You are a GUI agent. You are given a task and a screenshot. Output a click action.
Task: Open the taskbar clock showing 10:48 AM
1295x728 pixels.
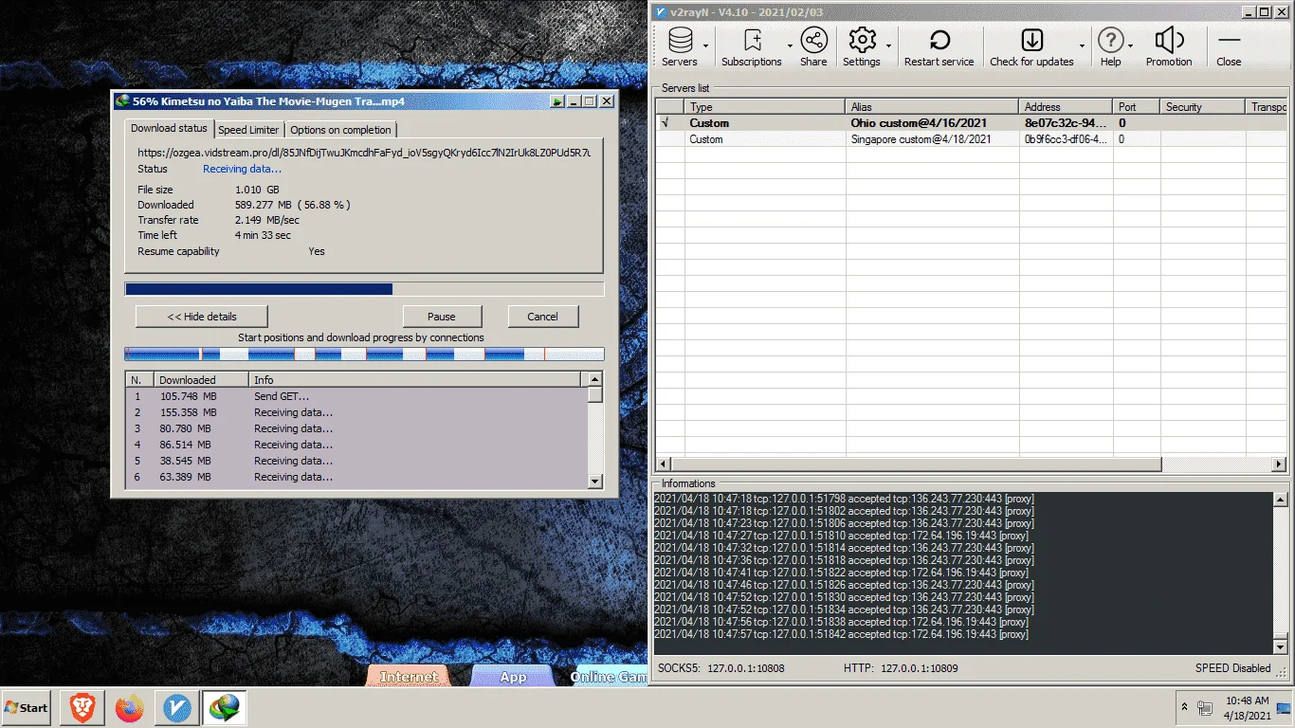(x=1248, y=707)
